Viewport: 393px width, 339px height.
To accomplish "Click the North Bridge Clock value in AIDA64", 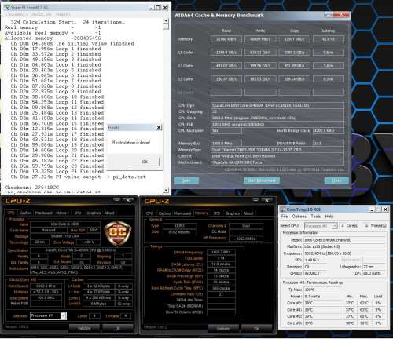I will 329,130.
